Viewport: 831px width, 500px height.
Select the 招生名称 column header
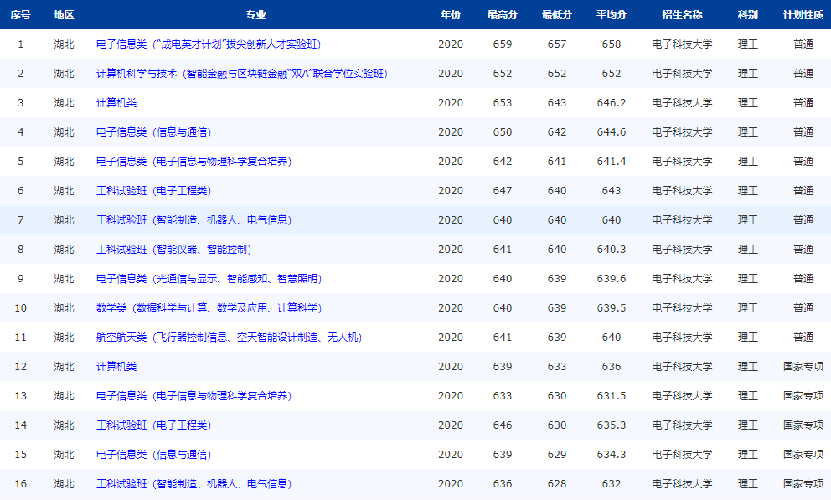683,13
